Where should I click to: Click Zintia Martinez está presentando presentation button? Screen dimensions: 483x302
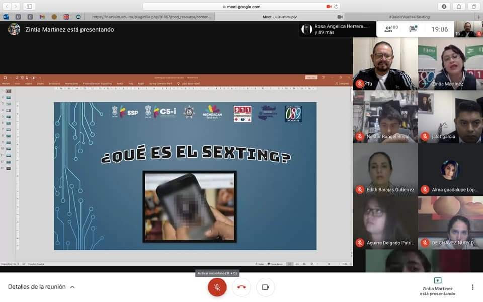[437, 287]
